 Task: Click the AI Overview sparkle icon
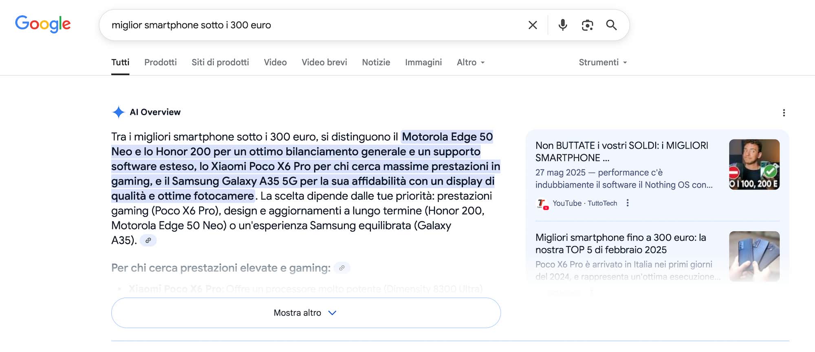118,112
